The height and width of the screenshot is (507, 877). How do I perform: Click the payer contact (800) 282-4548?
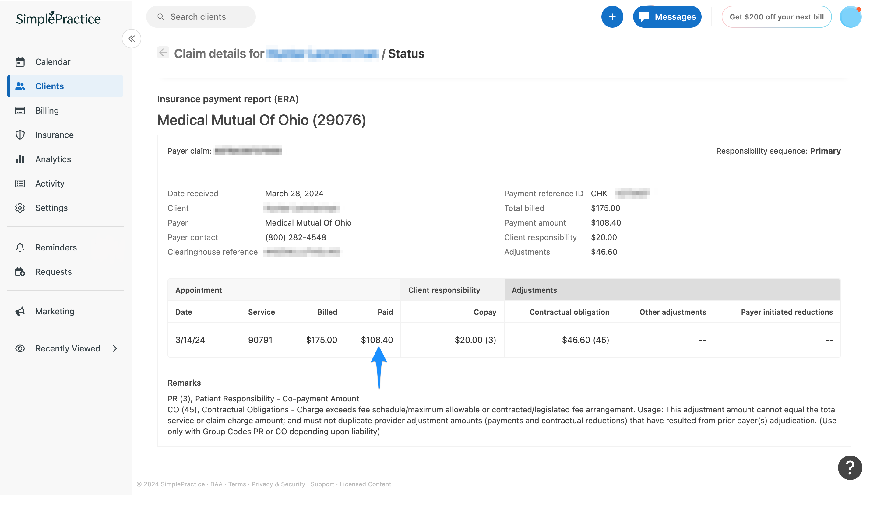pos(295,237)
